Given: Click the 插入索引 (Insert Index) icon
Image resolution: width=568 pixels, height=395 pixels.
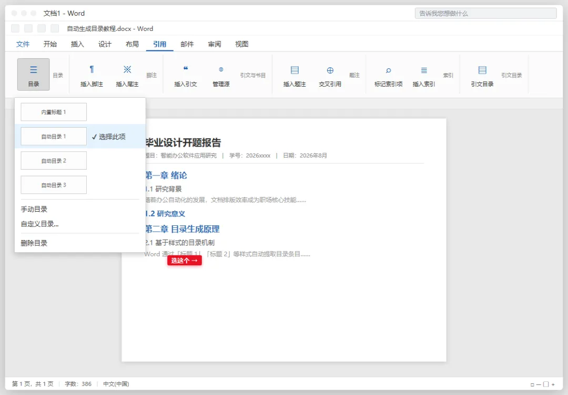Looking at the screenshot, I should (424, 70).
